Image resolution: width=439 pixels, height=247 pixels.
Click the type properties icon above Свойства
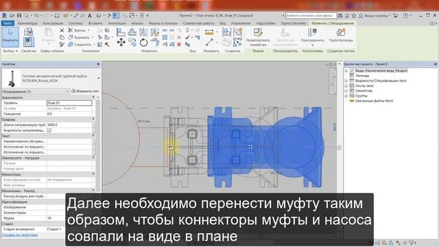click(29, 32)
